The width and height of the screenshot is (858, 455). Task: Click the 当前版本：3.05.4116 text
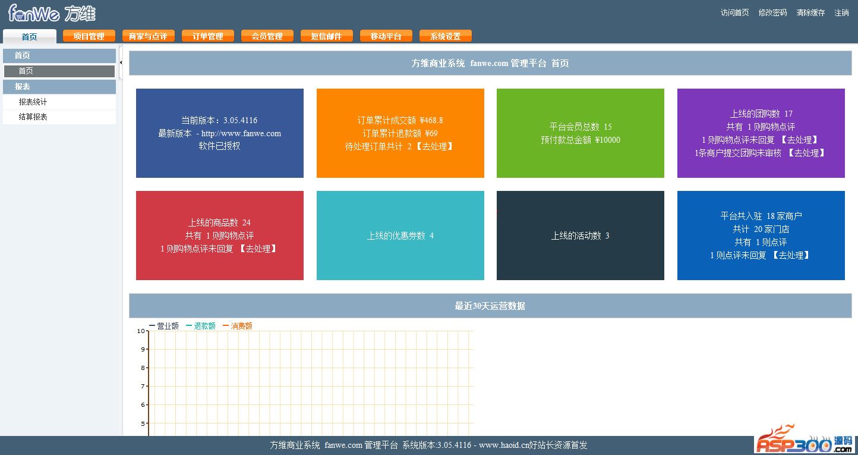tap(219, 120)
